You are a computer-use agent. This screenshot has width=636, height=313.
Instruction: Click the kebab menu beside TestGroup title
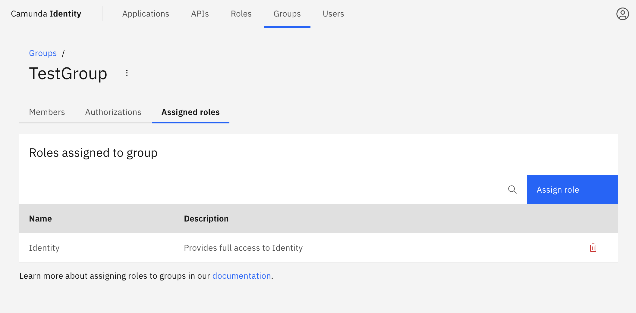[x=127, y=73]
